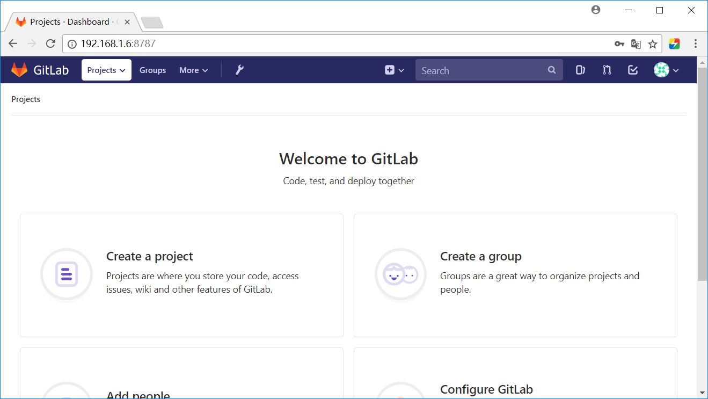Click the Search input field
Viewport: 708px width, 399px height.
pyautogui.click(x=489, y=70)
